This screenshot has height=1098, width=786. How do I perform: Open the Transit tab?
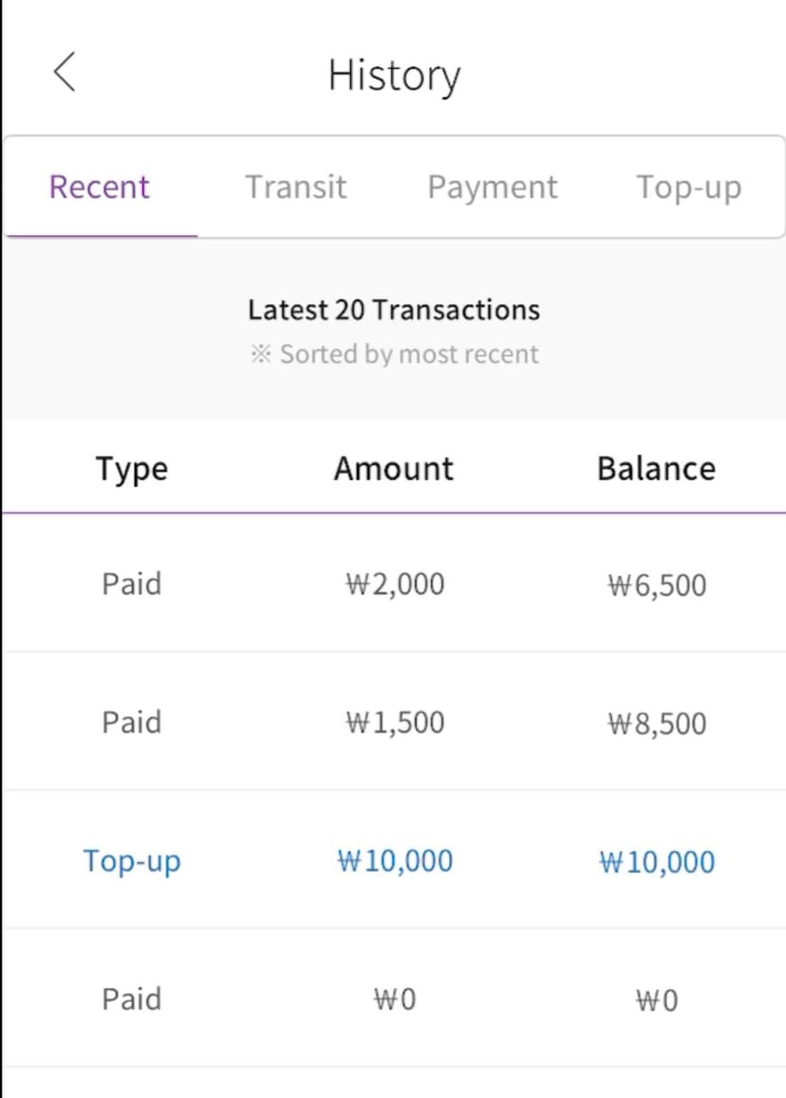point(296,186)
